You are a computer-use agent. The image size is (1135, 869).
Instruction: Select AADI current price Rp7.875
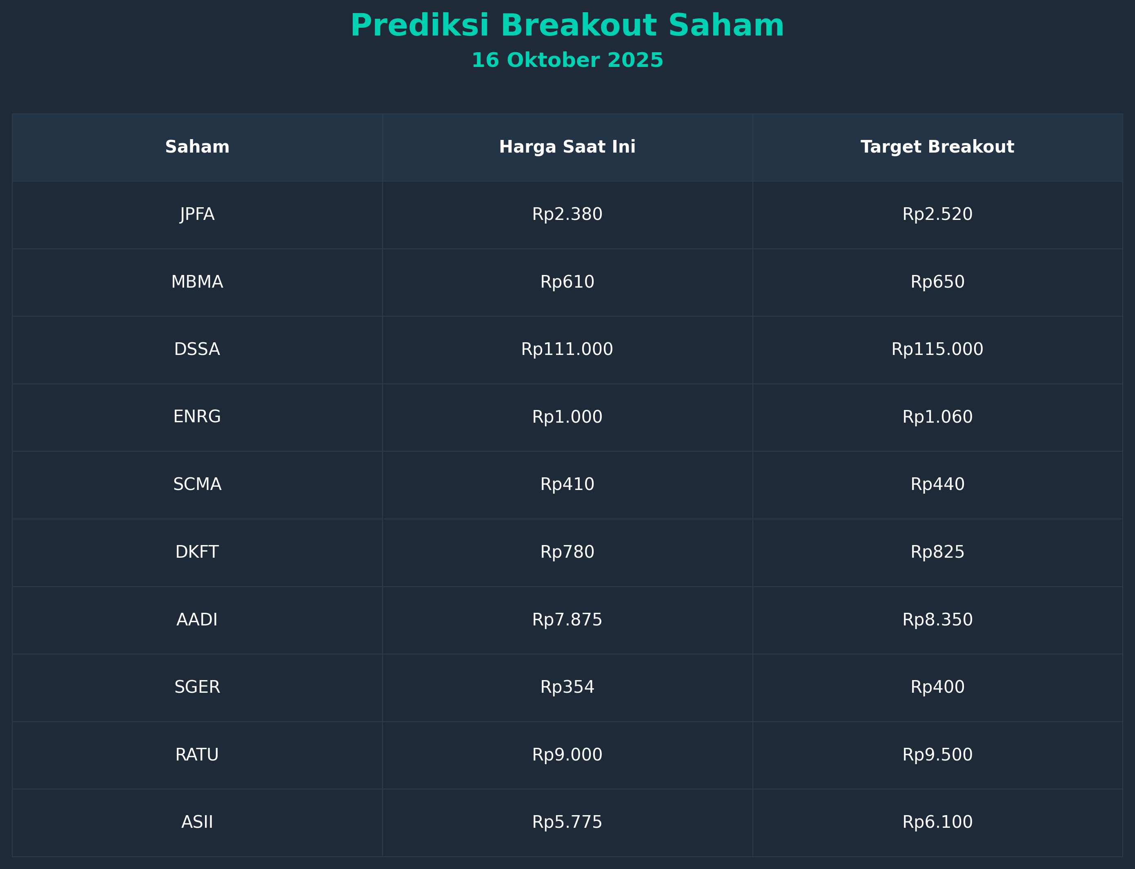pos(567,620)
